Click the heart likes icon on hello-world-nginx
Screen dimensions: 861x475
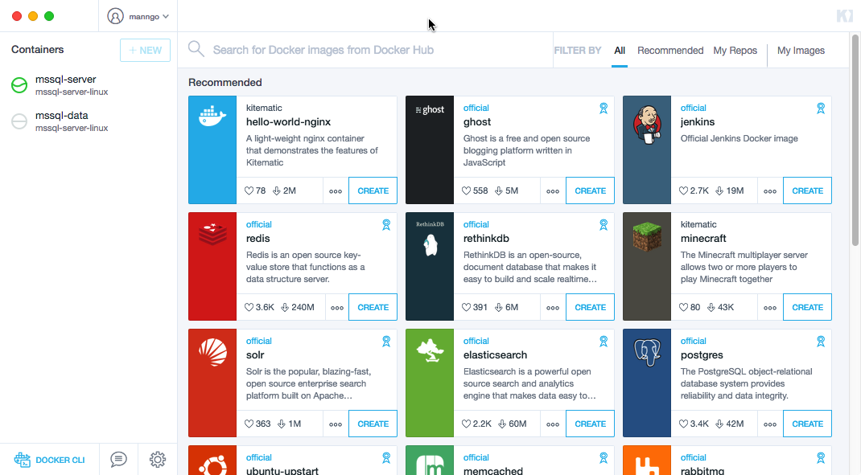click(249, 190)
